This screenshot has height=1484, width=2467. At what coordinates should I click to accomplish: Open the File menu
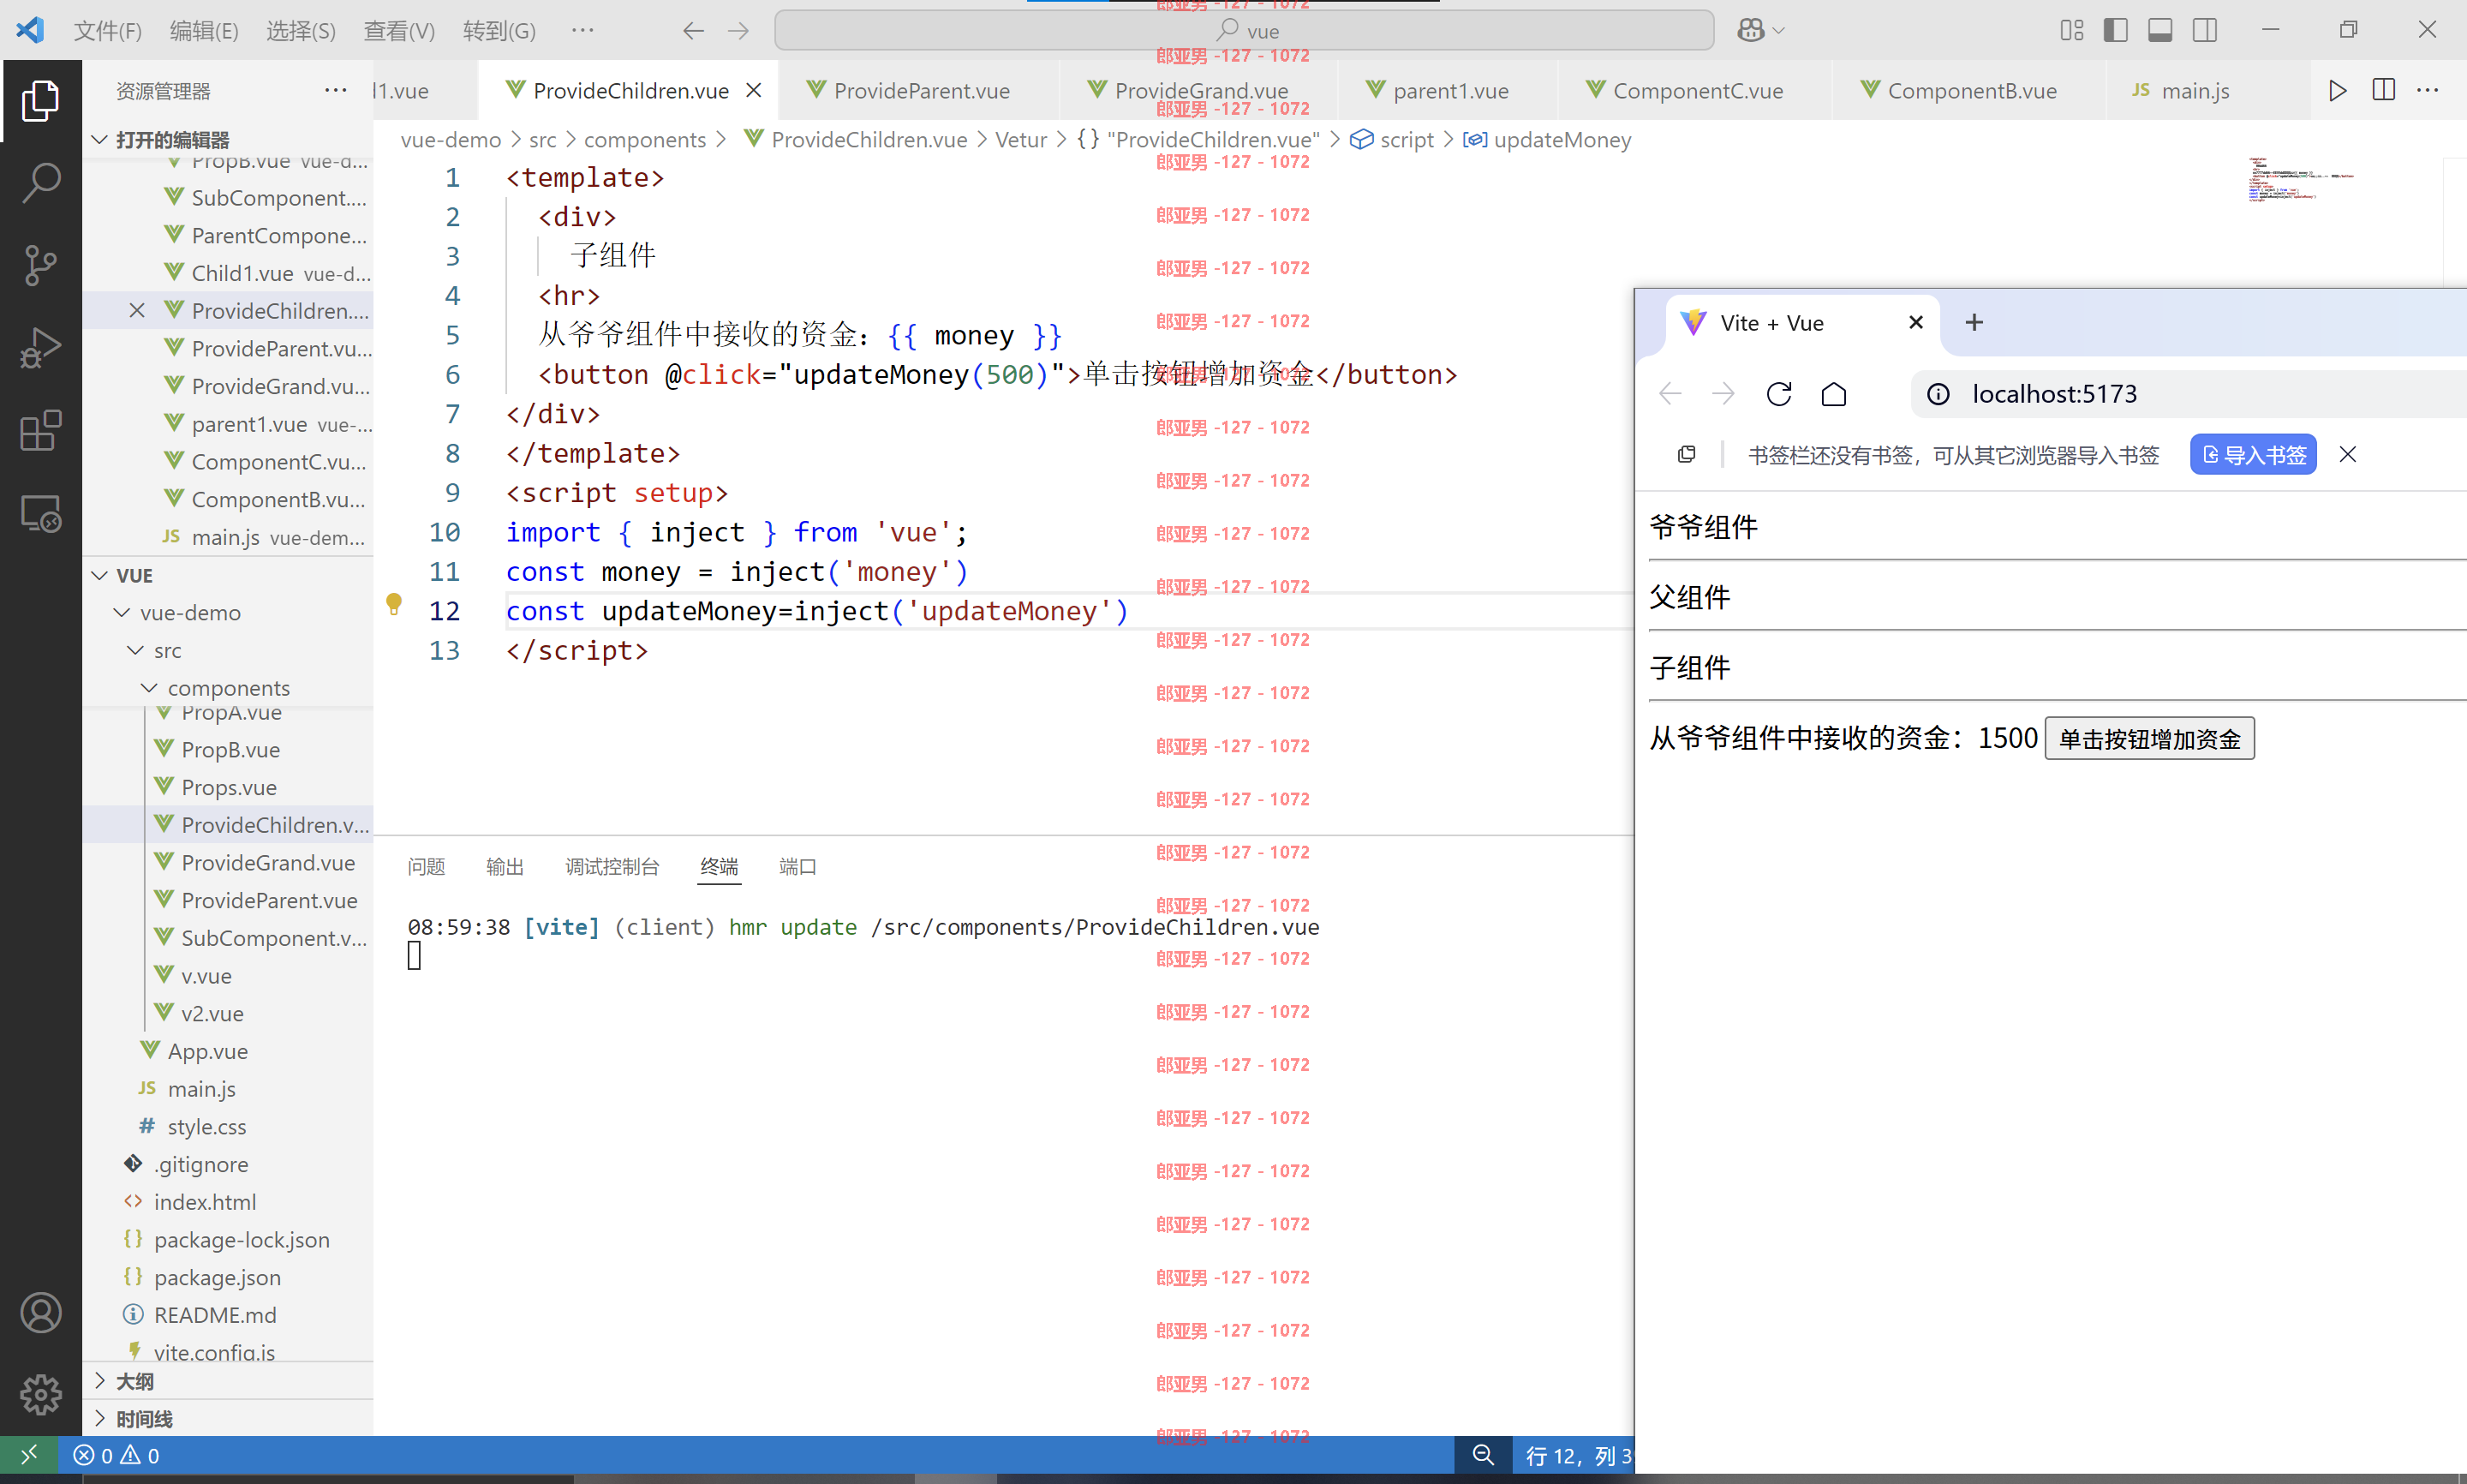coord(108,31)
